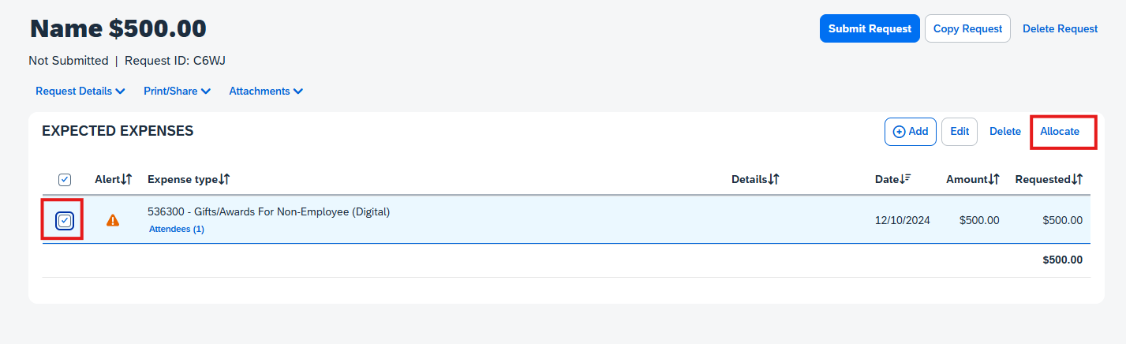Expand the Attachments dropdown

coord(266,92)
